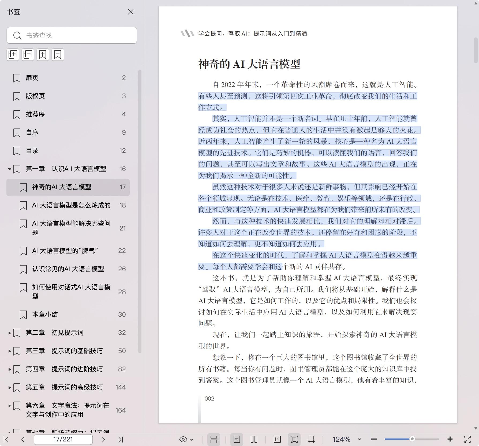The height and width of the screenshot is (446, 479).
Task: Open 本章小结 bookmark
Action: (68, 315)
